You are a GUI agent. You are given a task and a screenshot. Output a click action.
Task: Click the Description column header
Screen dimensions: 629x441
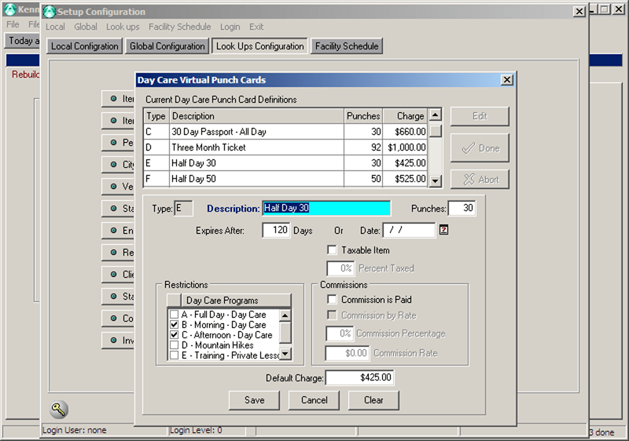[257, 116]
